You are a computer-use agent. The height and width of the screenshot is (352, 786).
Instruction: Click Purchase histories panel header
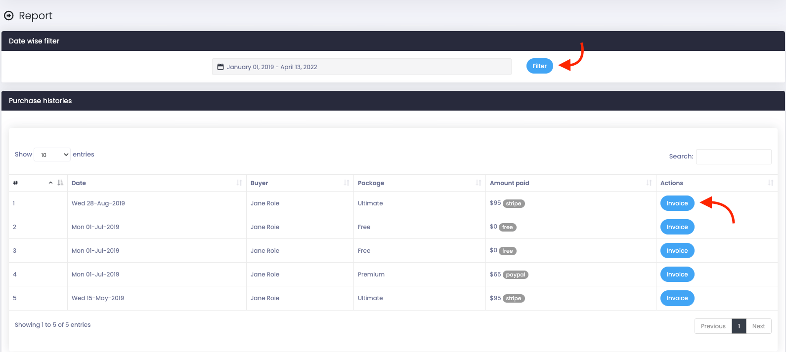point(393,101)
